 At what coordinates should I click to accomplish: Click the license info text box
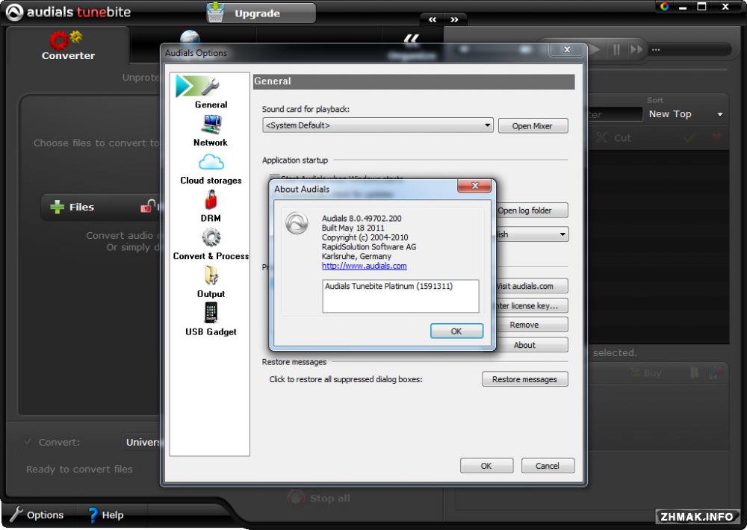(400, 296)
